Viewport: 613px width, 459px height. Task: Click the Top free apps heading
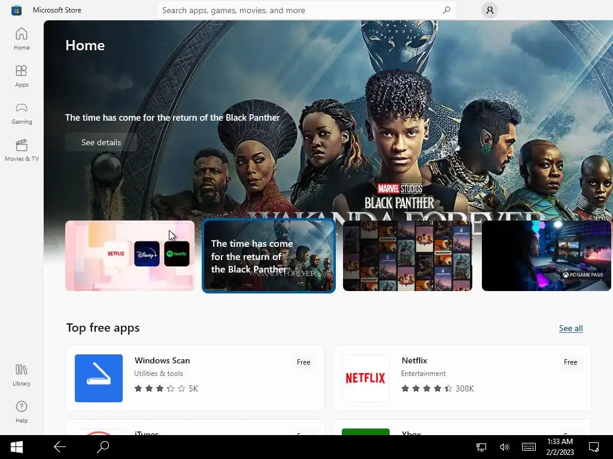tap(103, 328)
